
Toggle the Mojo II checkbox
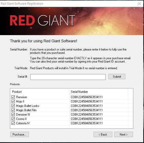(x=13, y=101)
